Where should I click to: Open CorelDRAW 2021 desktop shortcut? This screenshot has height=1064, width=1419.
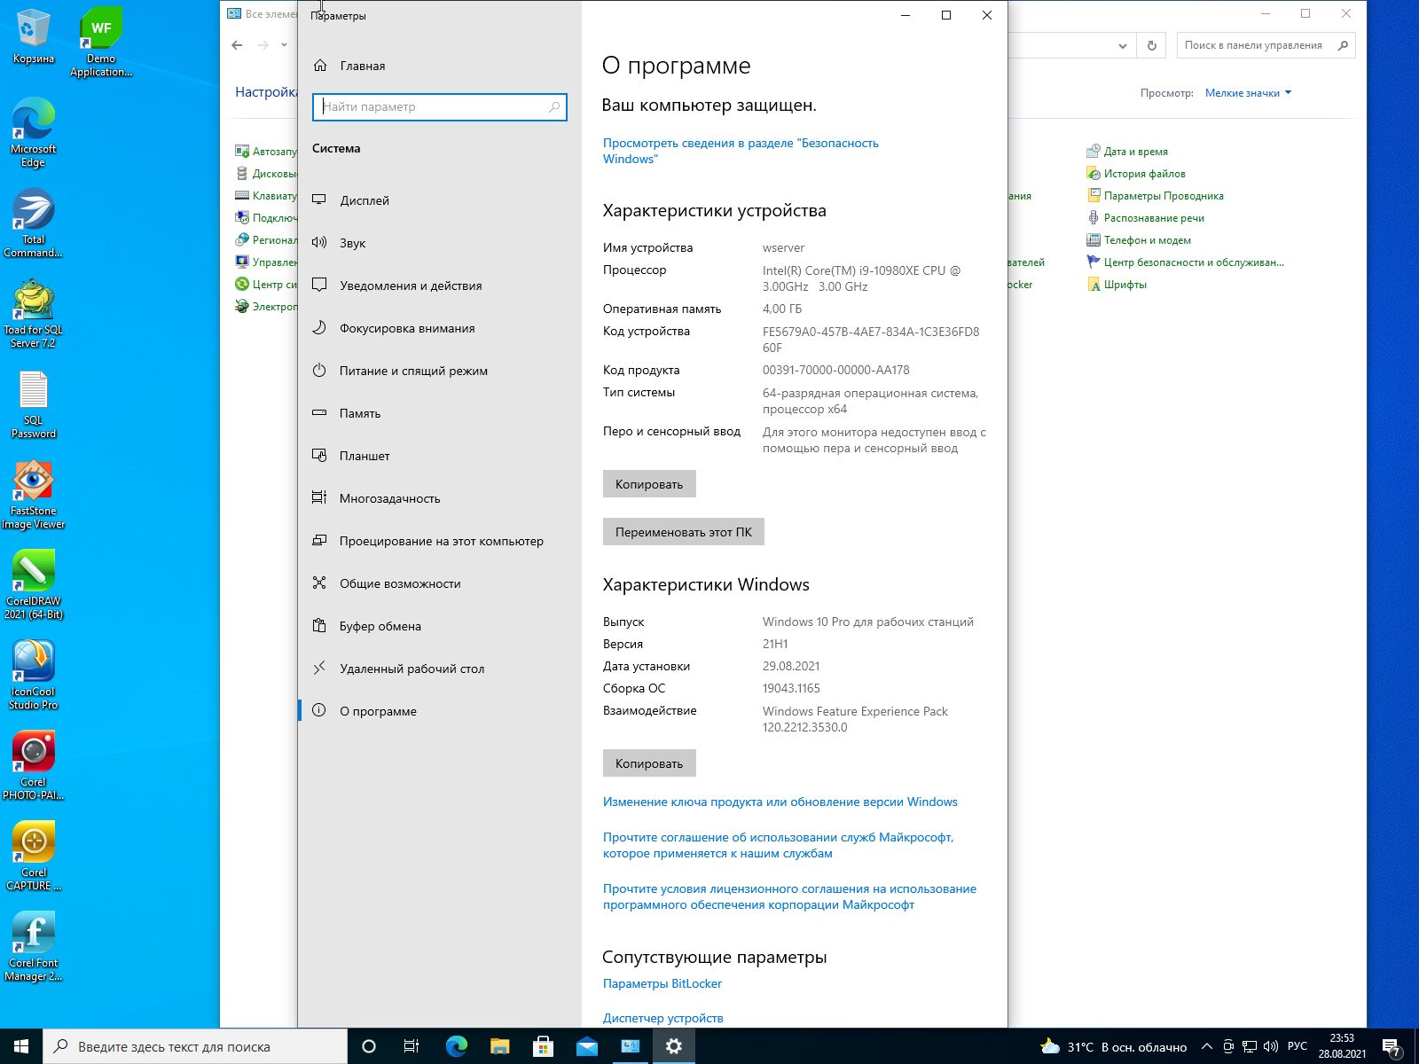tap(34, 585)
